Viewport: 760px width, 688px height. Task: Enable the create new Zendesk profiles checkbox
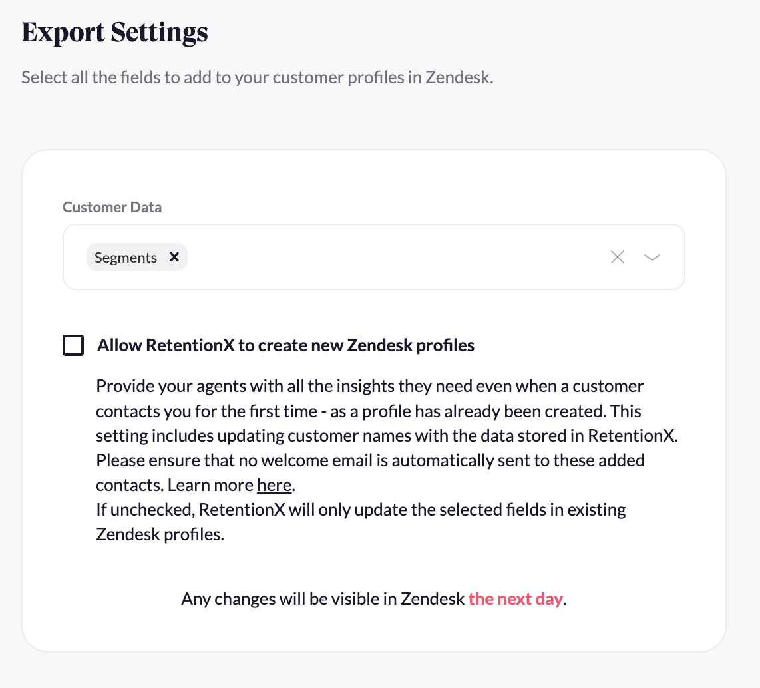coord(73,345)
